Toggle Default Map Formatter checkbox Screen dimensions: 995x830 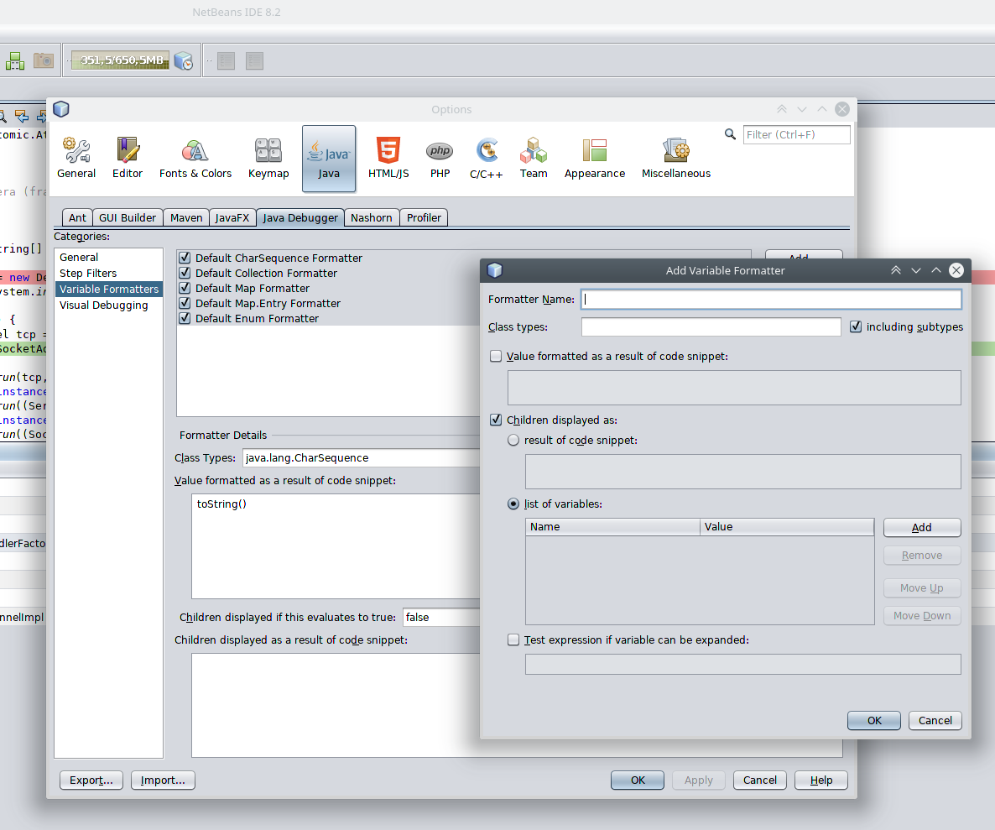tap(185, 288)
